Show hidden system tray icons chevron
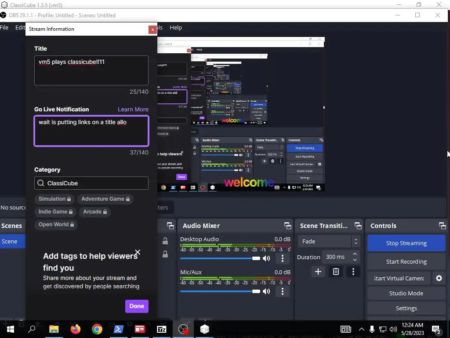This screenshot has width=450, height=338. [x=362, y=329]
